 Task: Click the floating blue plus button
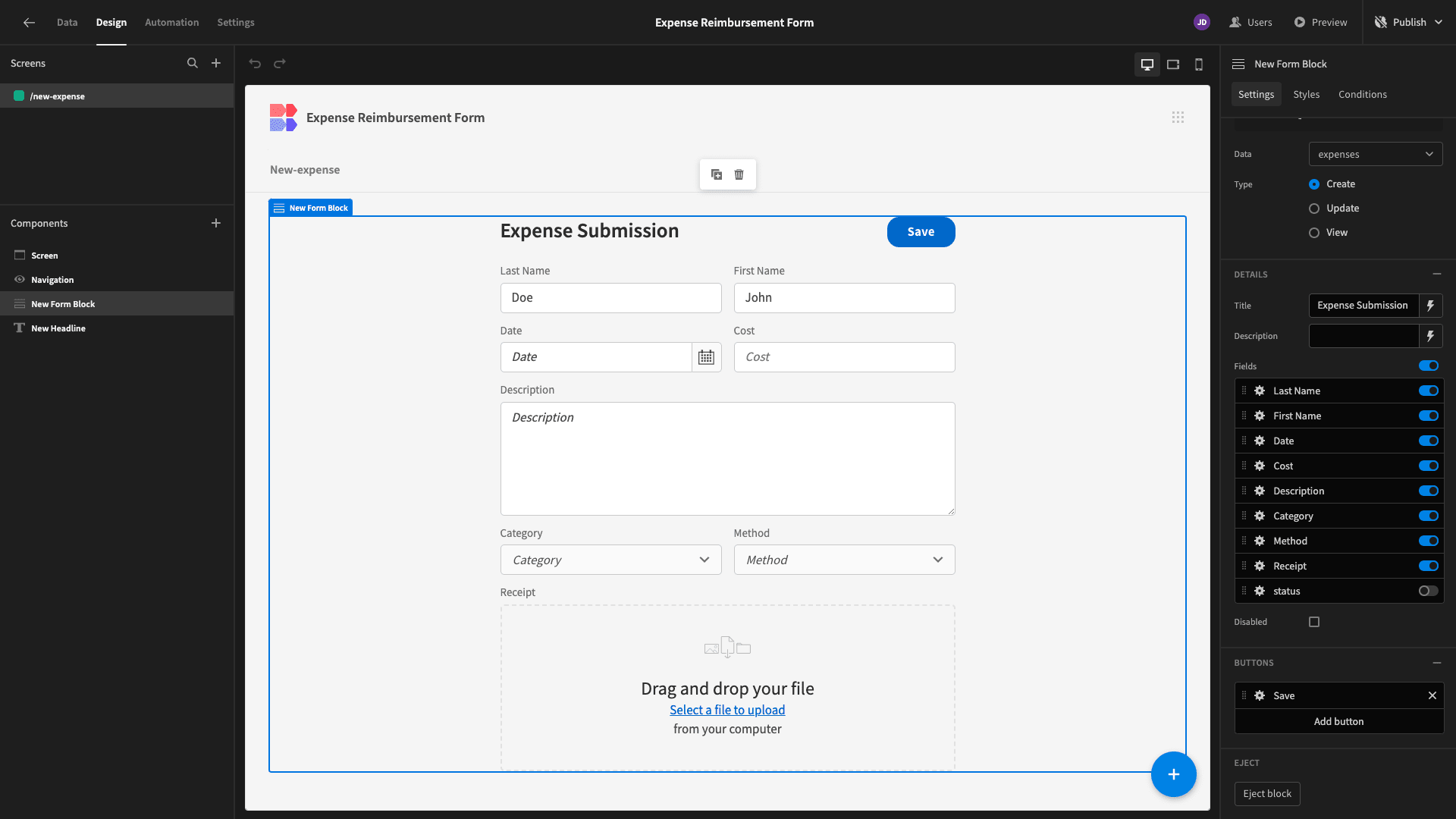(1174, 774)
